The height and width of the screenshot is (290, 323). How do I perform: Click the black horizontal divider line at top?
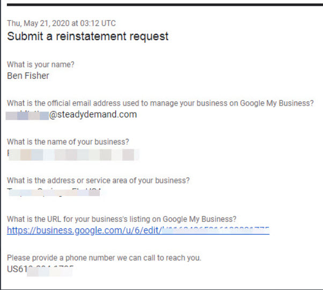click(165, 4)
